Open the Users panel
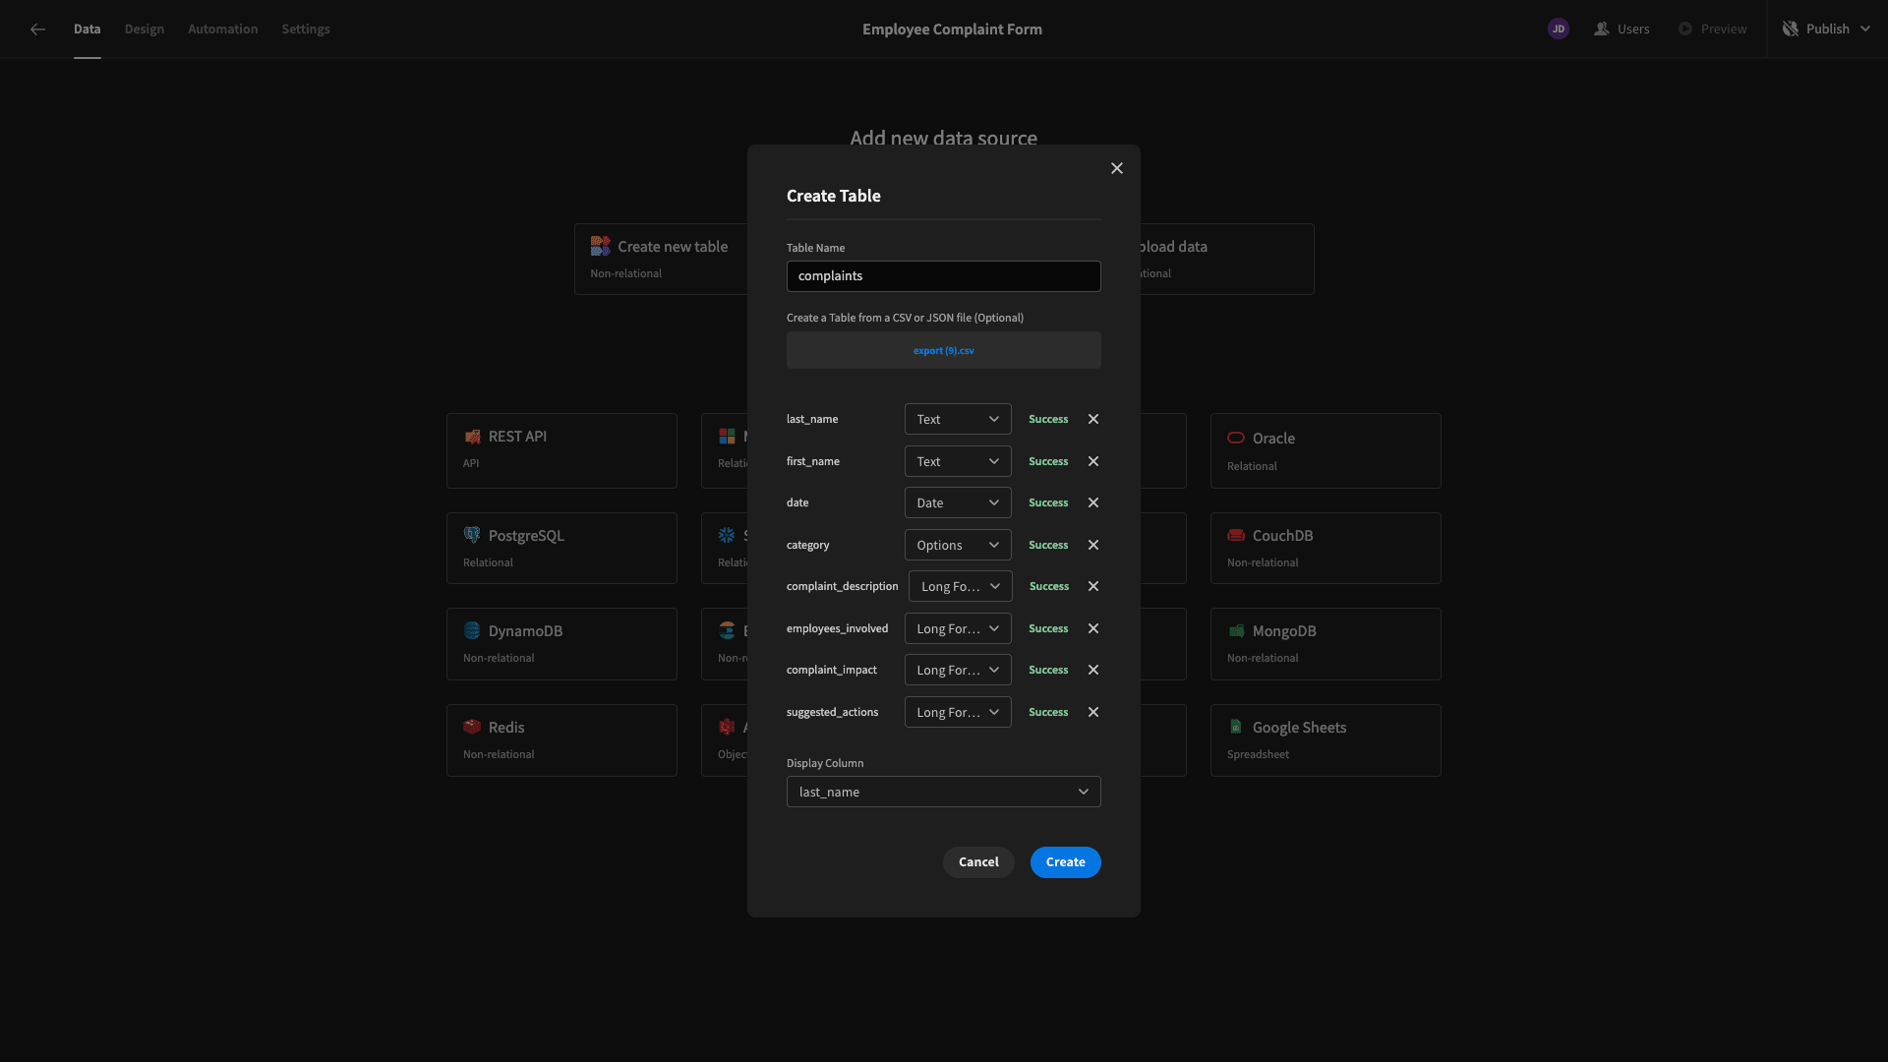 (x=1622, y=29)
